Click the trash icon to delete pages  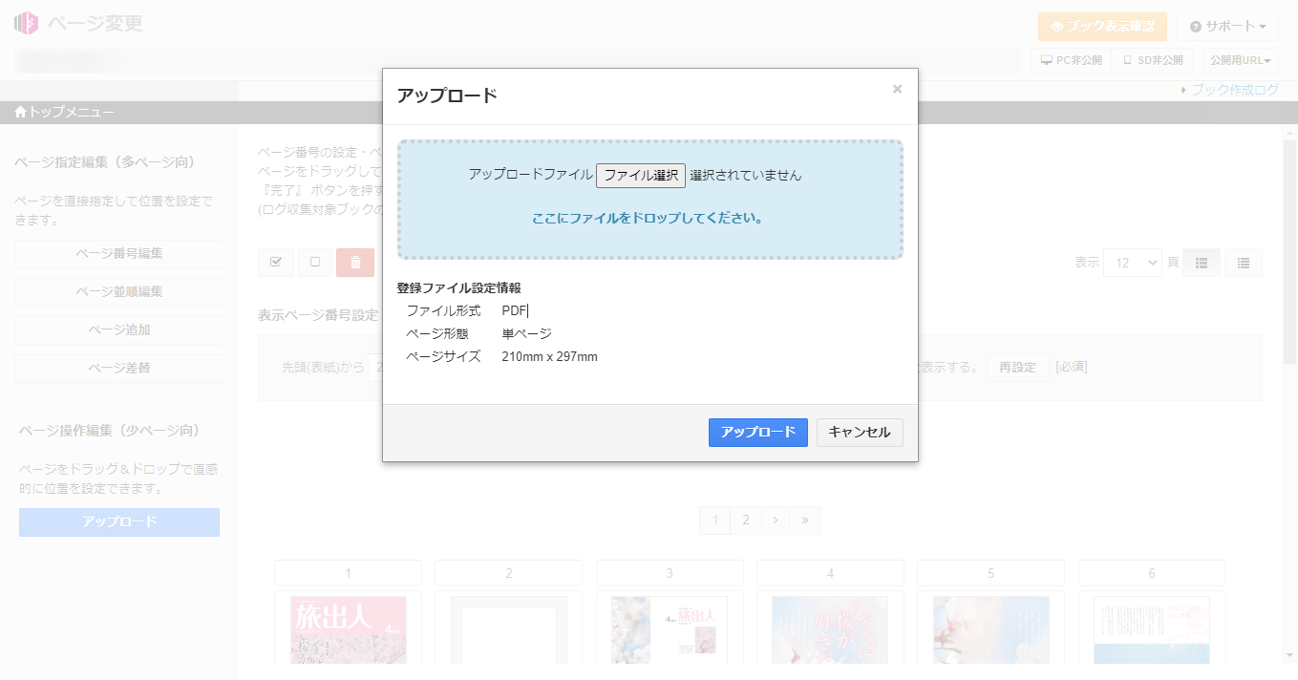(354, 262)
